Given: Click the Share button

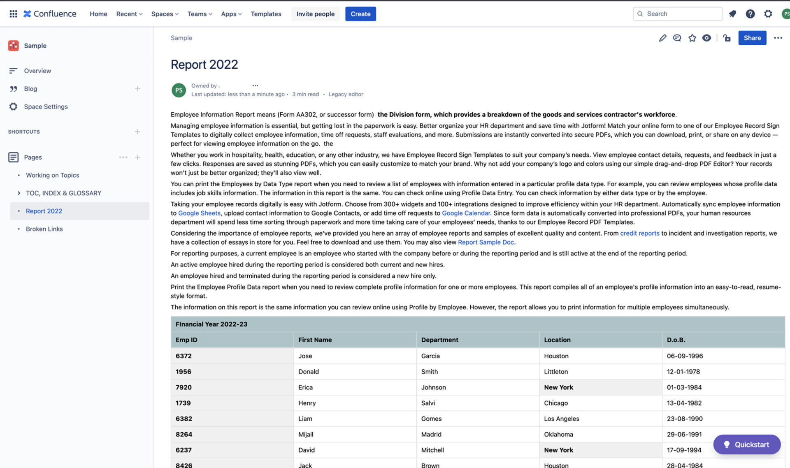Looking at the screenshot, I should coord(752,38).
